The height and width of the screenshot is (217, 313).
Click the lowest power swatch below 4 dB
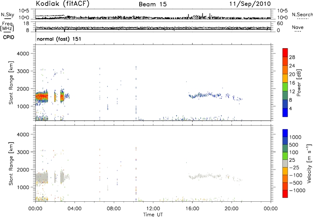pyautogui.click(x=285, y=112)
